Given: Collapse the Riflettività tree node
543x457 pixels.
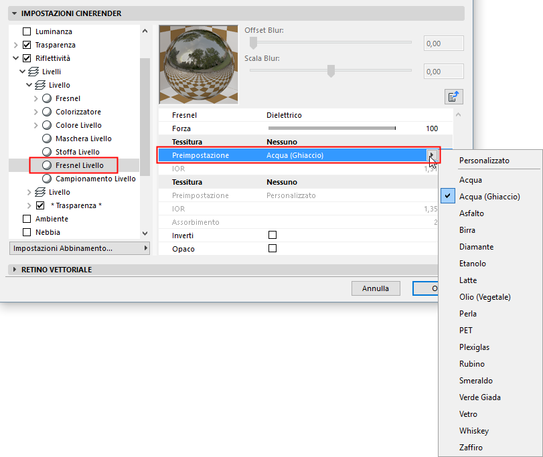Looking at the screenshot, I should (15, 58).
